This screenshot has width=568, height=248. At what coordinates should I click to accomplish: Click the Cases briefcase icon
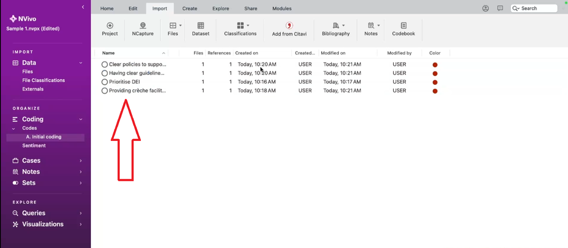pos(15,161)
